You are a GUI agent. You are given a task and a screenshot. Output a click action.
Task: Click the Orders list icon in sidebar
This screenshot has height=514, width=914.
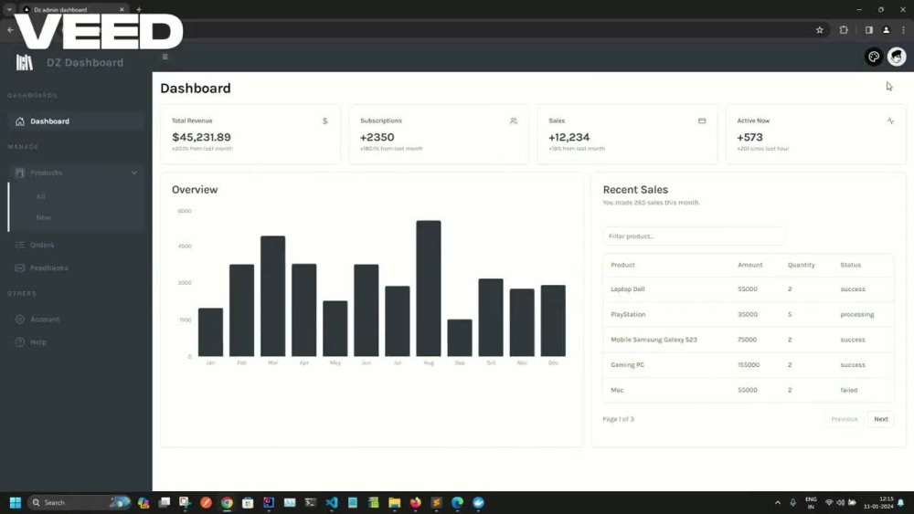pos(20,245)
